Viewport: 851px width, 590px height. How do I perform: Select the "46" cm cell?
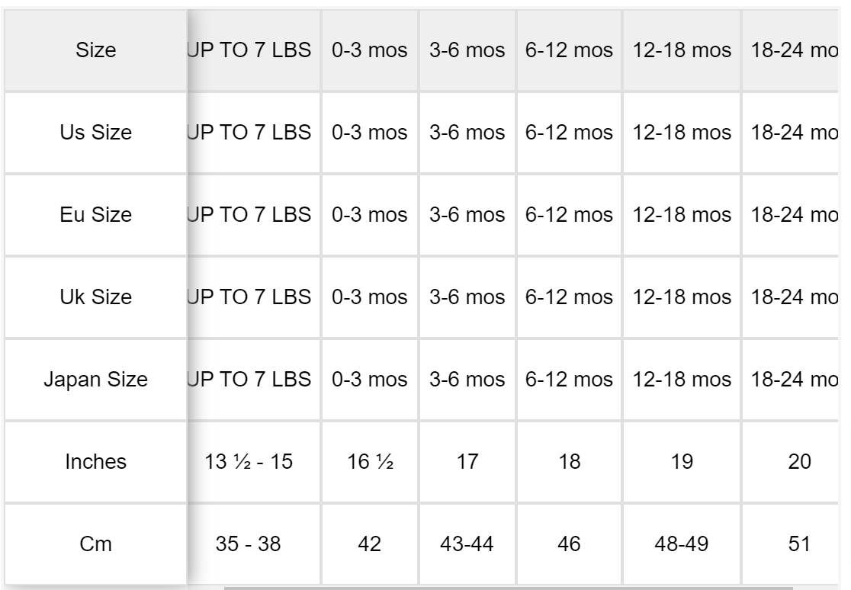click(x=569, y=543)
